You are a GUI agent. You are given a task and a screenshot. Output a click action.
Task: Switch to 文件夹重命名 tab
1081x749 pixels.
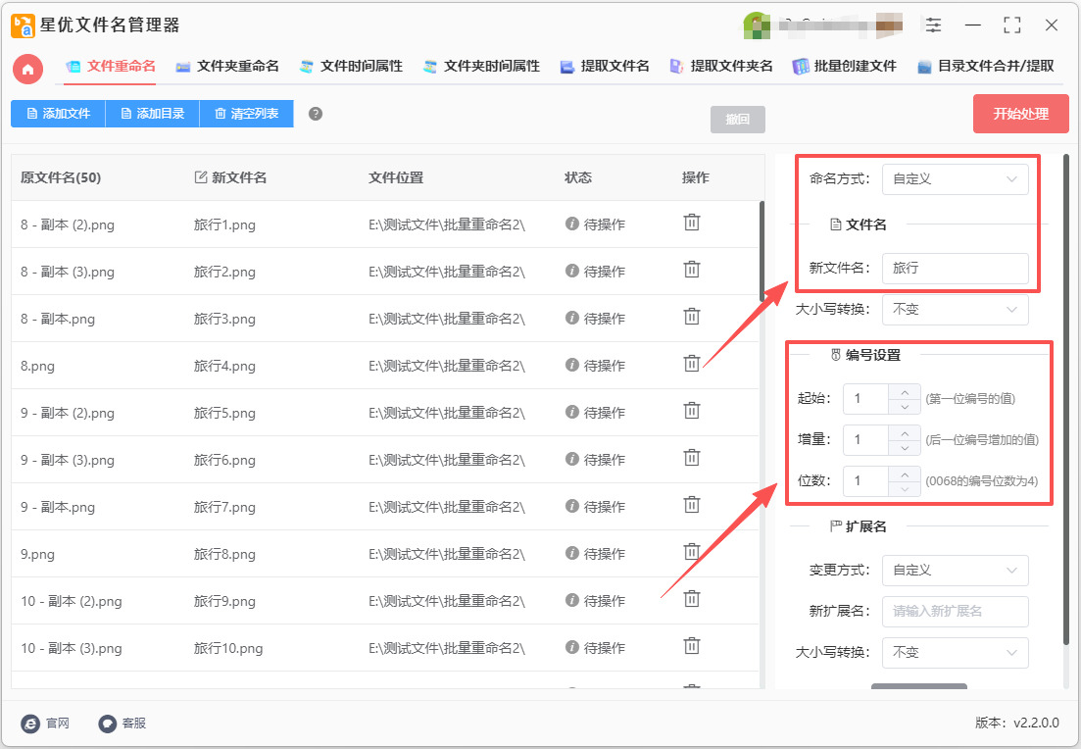point(226,67)
